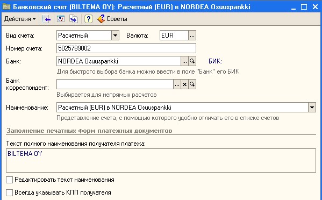
Task: Click the window icon in title bar
Action: pos(6,7)
